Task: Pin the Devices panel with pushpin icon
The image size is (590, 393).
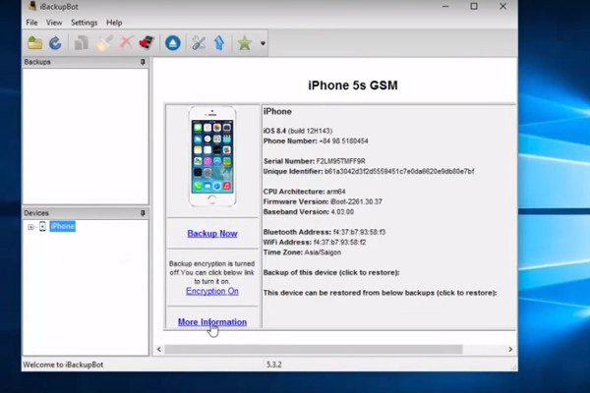Action: (x=143, y=213)
